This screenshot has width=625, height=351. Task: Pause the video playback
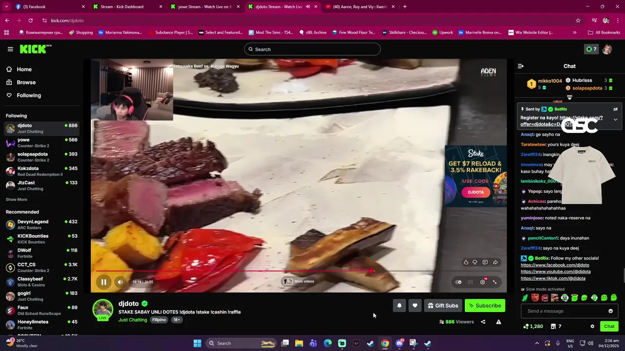(x=104, y=282)
